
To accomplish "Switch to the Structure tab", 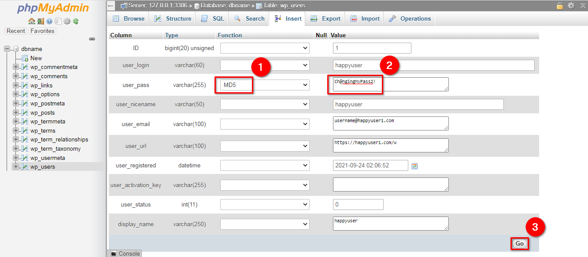I will pos(172,18).
